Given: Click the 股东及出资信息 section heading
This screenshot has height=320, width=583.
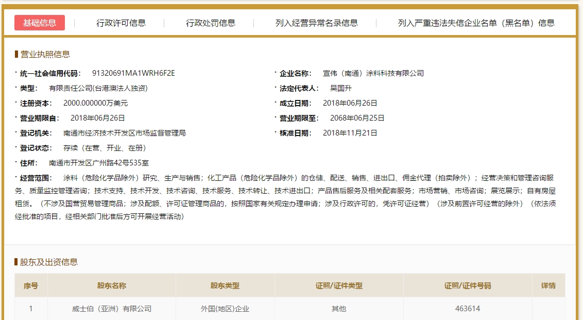Looking at the screenshot, I should click(48, 262).
